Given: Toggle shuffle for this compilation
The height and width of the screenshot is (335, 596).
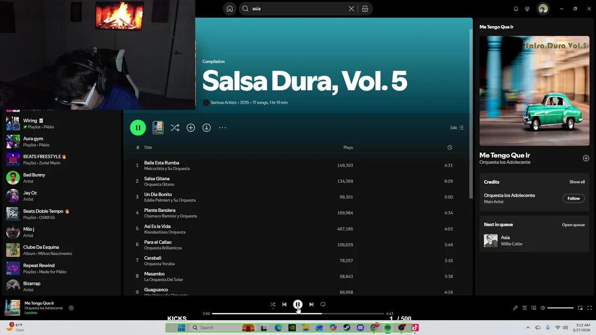Looking at the screenshot, I should 175,127.
